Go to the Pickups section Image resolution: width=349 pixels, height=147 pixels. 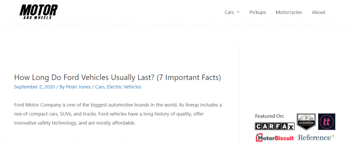[258, 12]
